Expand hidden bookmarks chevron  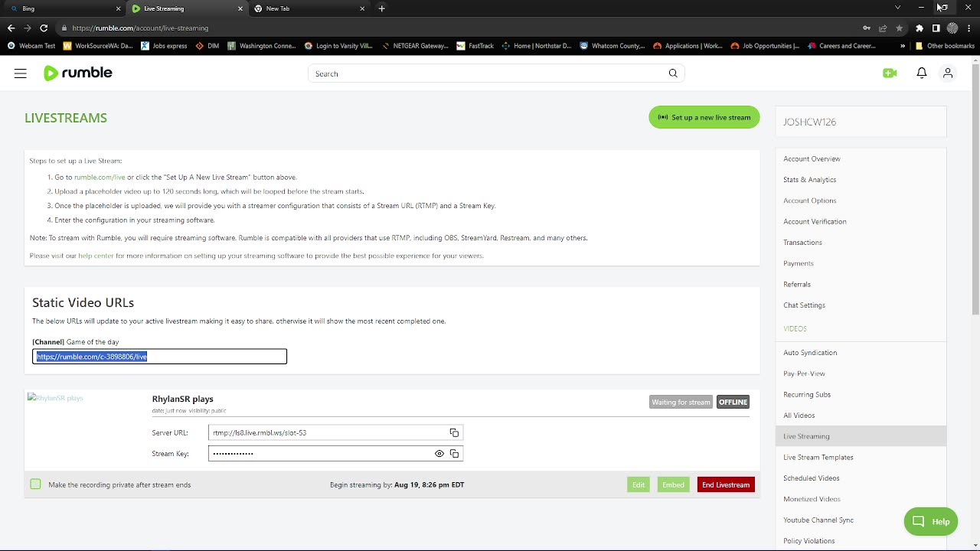(x=903, y=46)
